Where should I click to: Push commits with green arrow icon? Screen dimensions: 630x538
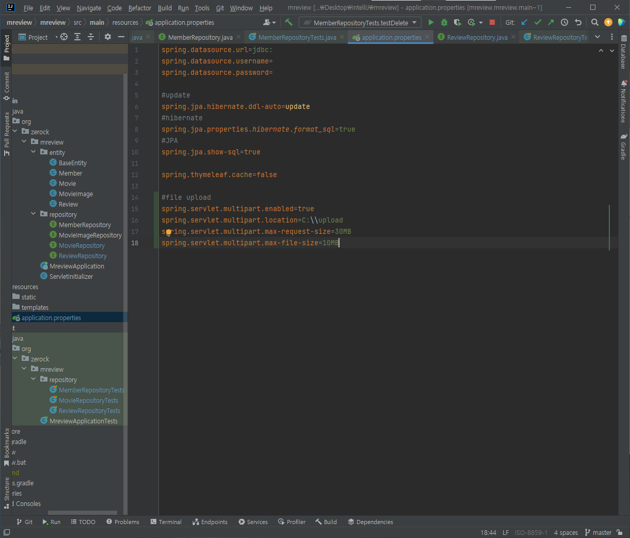pyautogui.click(x=551, y=22)
